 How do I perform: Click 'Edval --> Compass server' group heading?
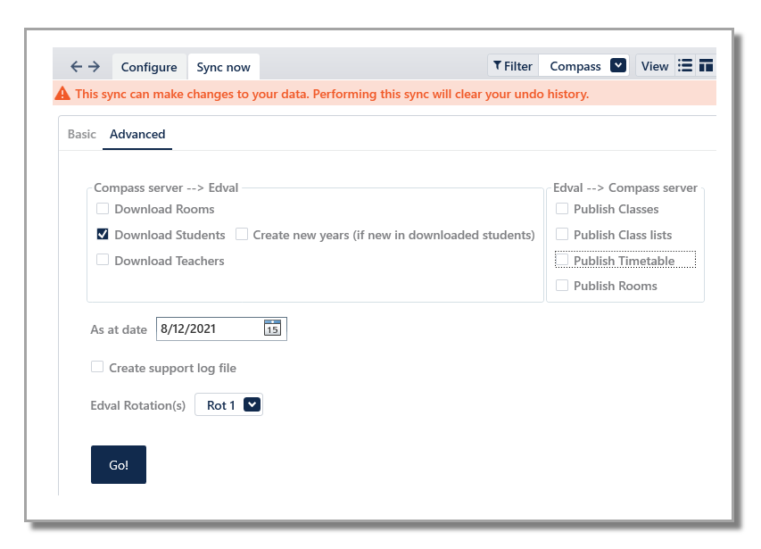(625, 187)
